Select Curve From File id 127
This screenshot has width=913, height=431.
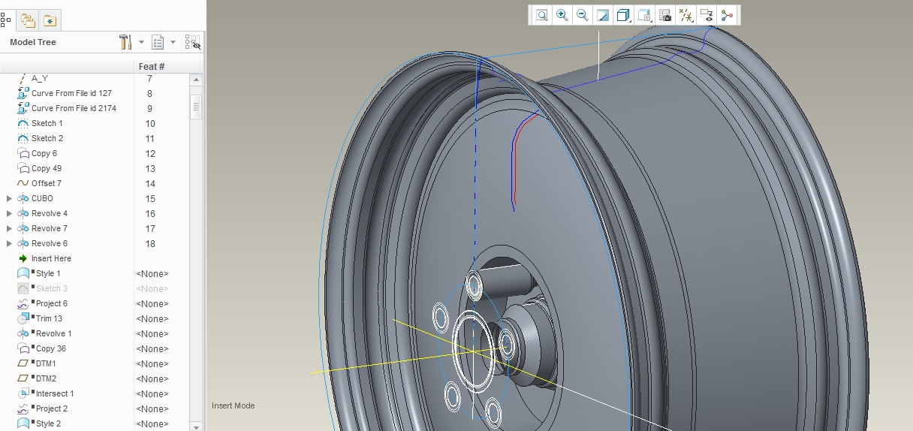[71, 93]
